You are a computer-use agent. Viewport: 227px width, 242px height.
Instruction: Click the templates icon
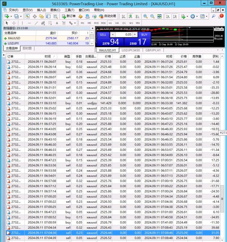click(x=202, y=16)
